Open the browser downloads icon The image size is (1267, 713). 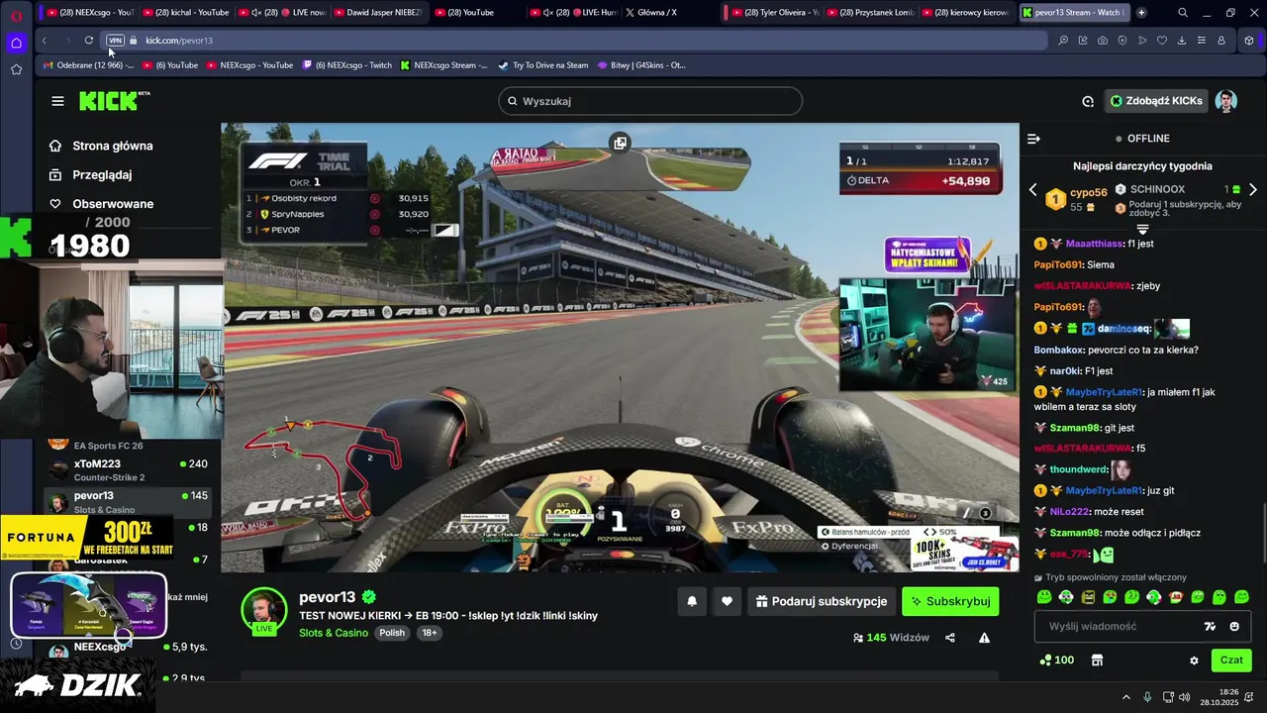coord(1182,41)
